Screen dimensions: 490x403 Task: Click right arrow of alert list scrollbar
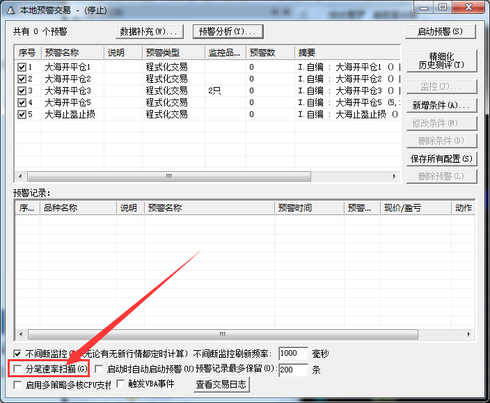pyautogui.click(x=395, y=176)
